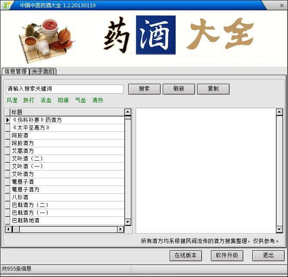
Task: Click the horizontal scrollbar left arrow
Action: point(9,229)
